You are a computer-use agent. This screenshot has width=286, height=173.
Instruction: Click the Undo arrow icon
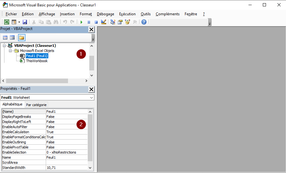[65, 22]
